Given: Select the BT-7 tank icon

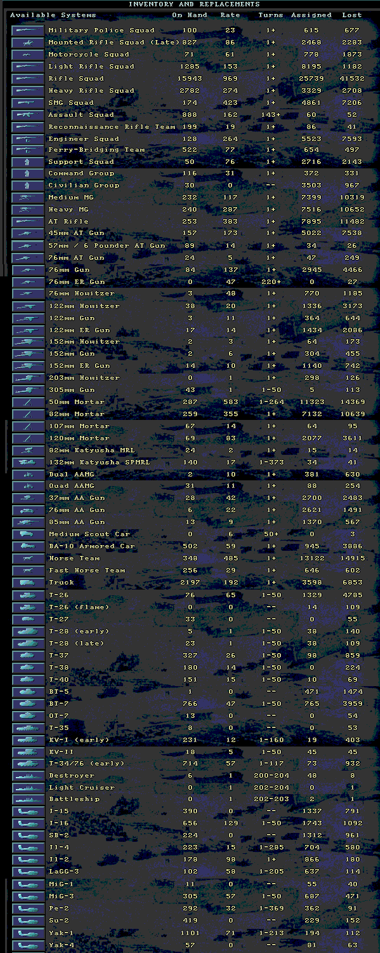Looking at the screenshot, I should pyautogui.click(x=28, y=704).
